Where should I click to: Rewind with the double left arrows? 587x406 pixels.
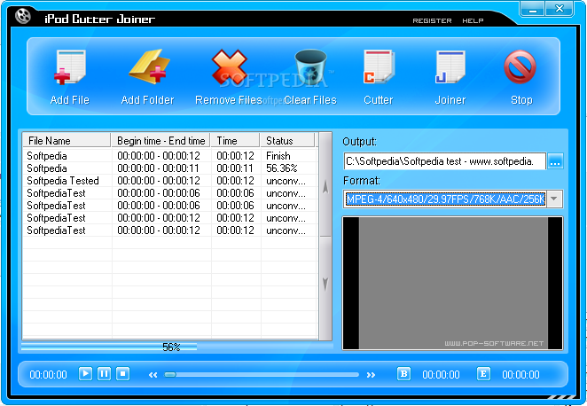click(153, 375)
